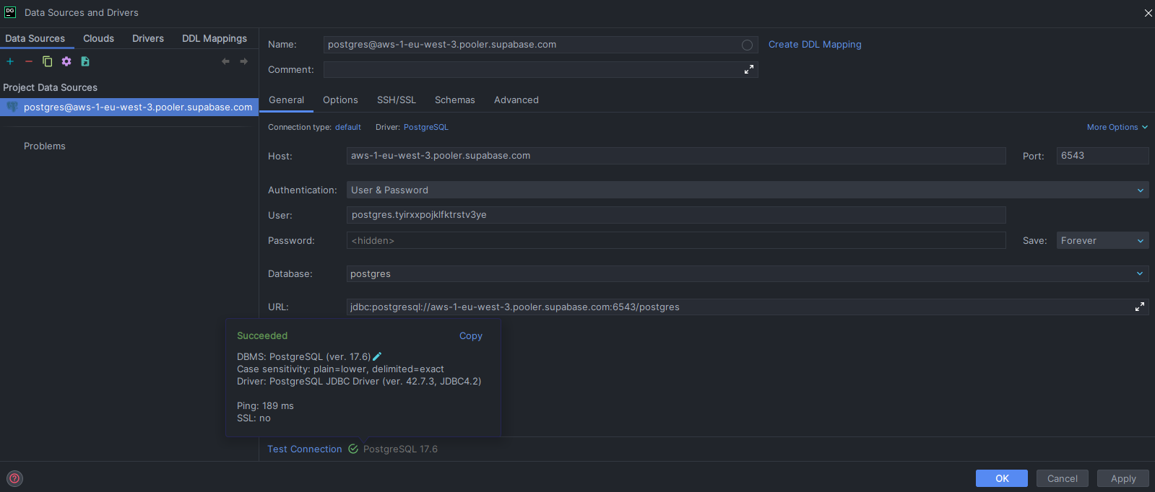Select postgres@aws-1-eu-west-3 data source in list
Viewport: 1155px width, 492px height.
(129, 107)
